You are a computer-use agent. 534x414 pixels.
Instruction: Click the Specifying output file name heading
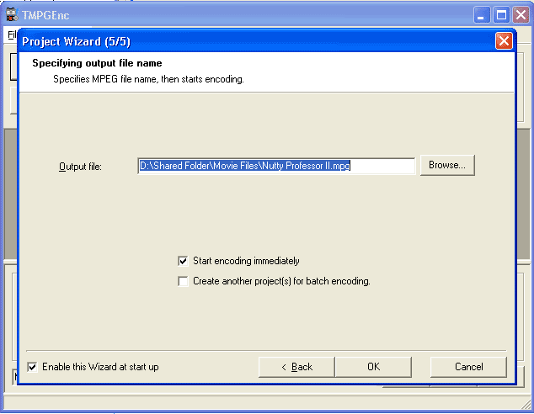[x=97, y=63]
